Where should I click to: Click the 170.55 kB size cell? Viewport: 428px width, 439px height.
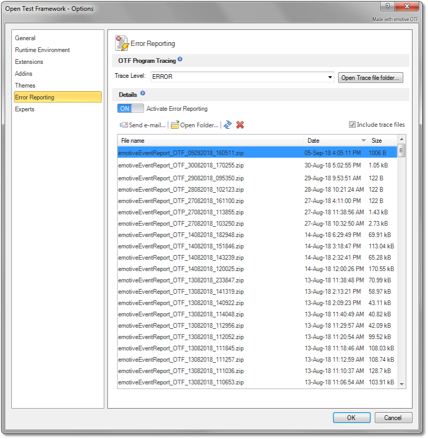click(382, 269)
